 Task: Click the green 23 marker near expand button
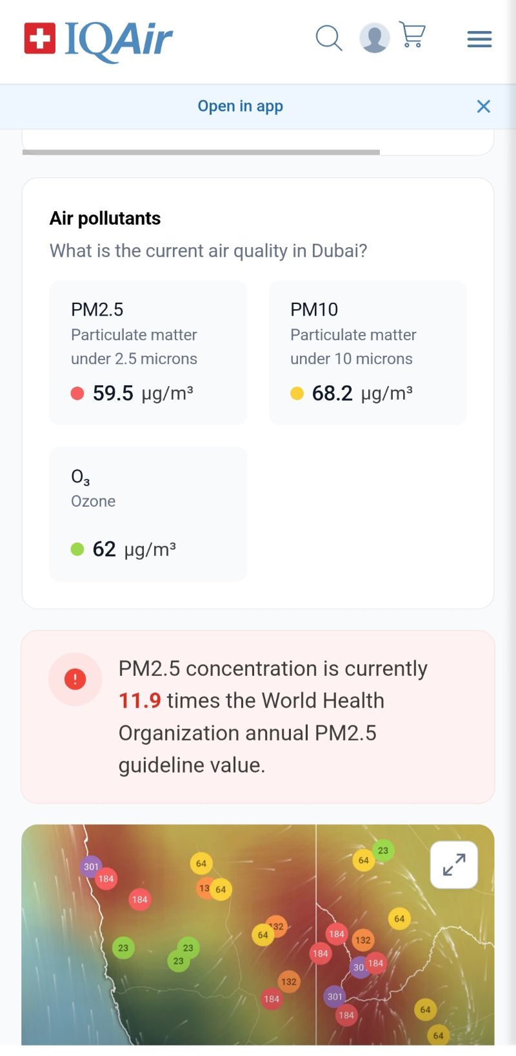pos(383,850)
